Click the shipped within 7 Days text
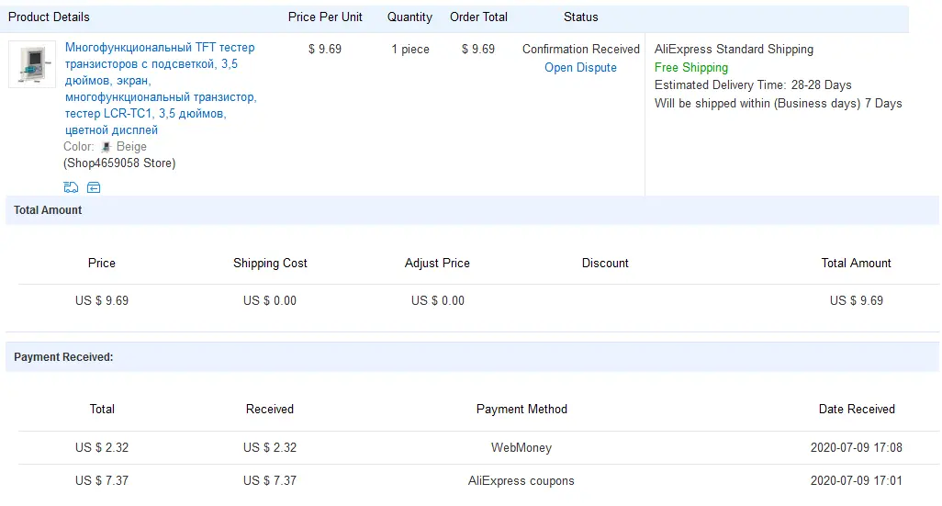 click(x=778, y=104)
